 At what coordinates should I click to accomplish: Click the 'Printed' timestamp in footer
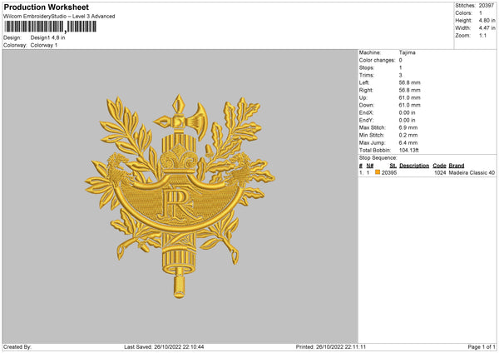(331, 347)
